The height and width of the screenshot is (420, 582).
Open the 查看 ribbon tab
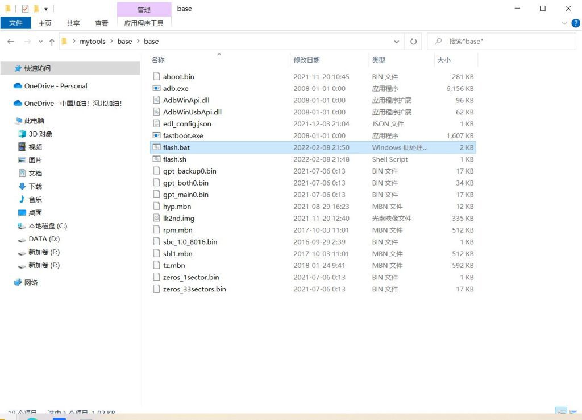(101, 23)
